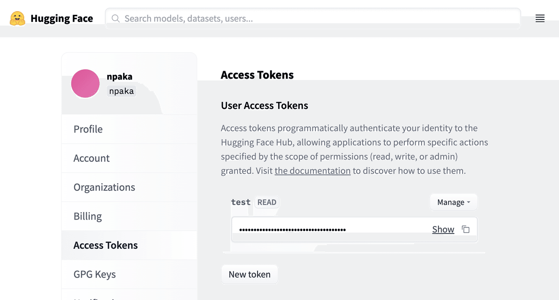Go to Account settings
Screen dimensions: 559x300
pos(129,158)
